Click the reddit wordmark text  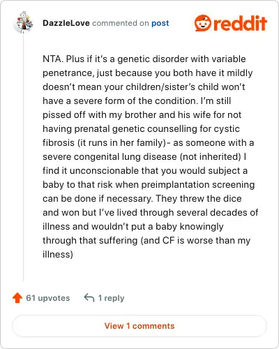(240, 23)
